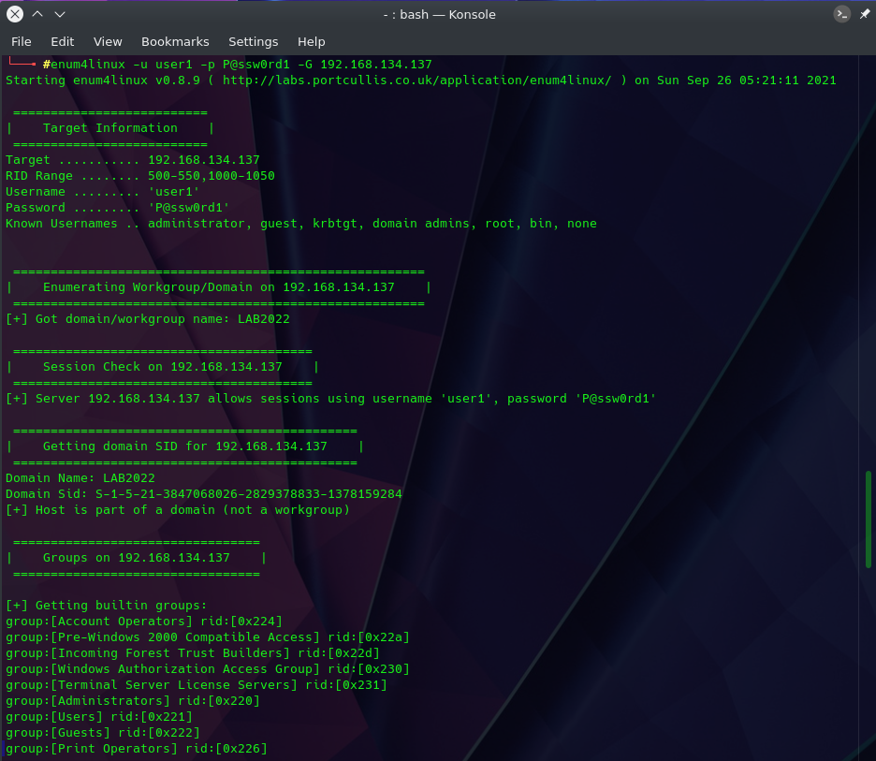Image resolution: width=876 pixels, height=761 pixels.
Task: Open the Bookmarks menu
Action: click(x=175, y=42)
